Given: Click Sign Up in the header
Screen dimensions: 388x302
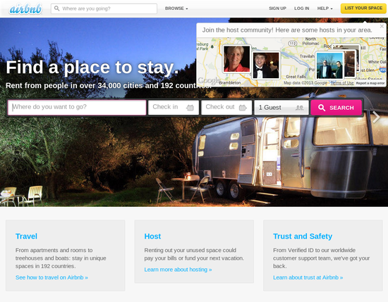Looking at the screenshot, I should point(278,8).
